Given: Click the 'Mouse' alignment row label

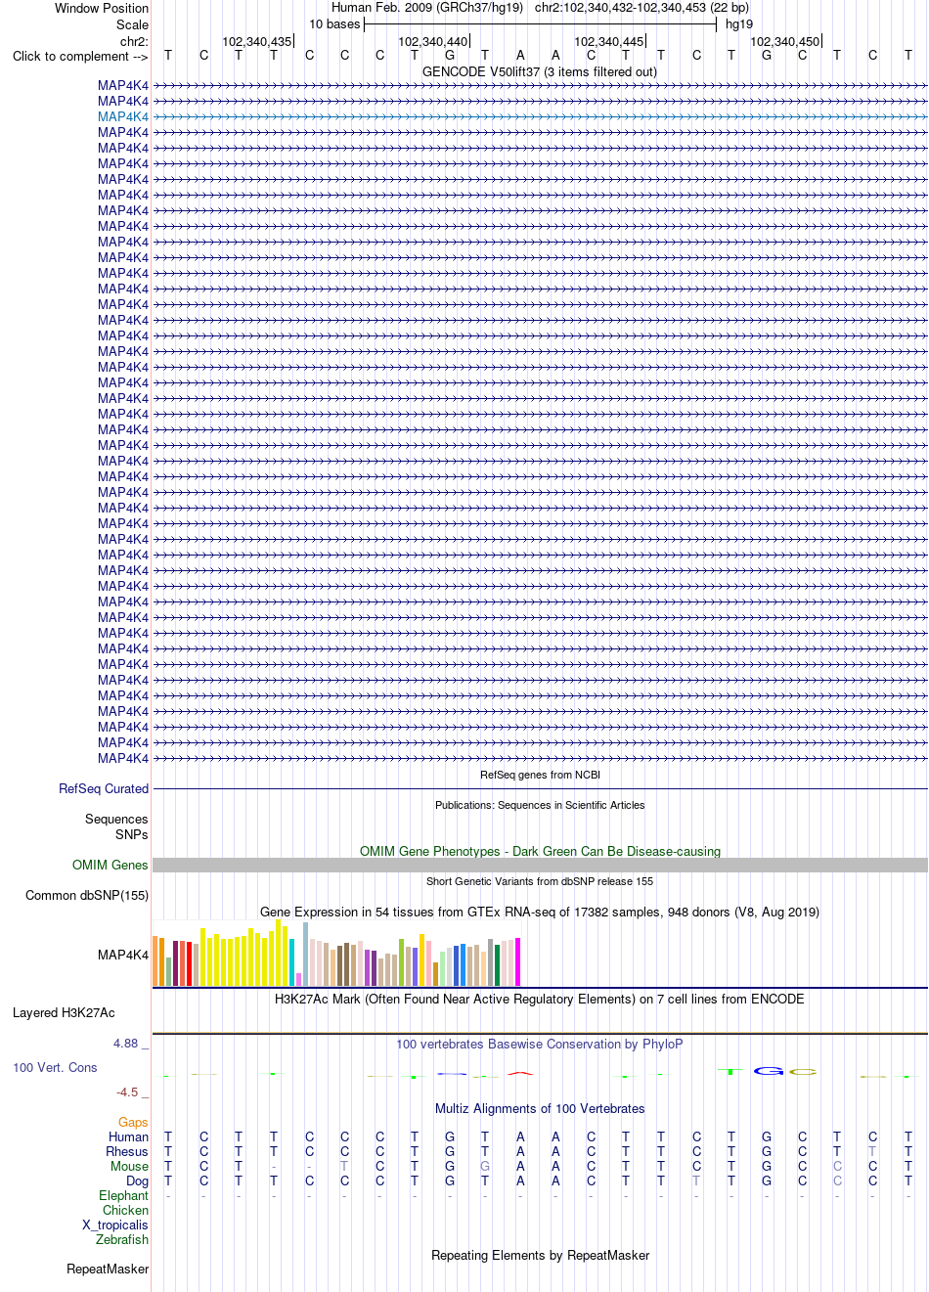Looking at the screenshot, I should (x=129, y=1166).
